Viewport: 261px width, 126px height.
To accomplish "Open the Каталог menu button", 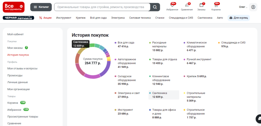I will click(x=41, y=7).
